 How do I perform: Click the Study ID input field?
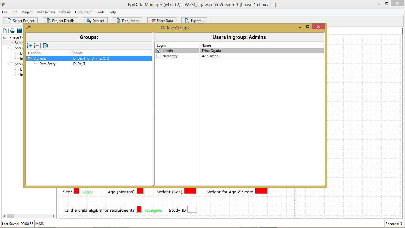point(192,210)
